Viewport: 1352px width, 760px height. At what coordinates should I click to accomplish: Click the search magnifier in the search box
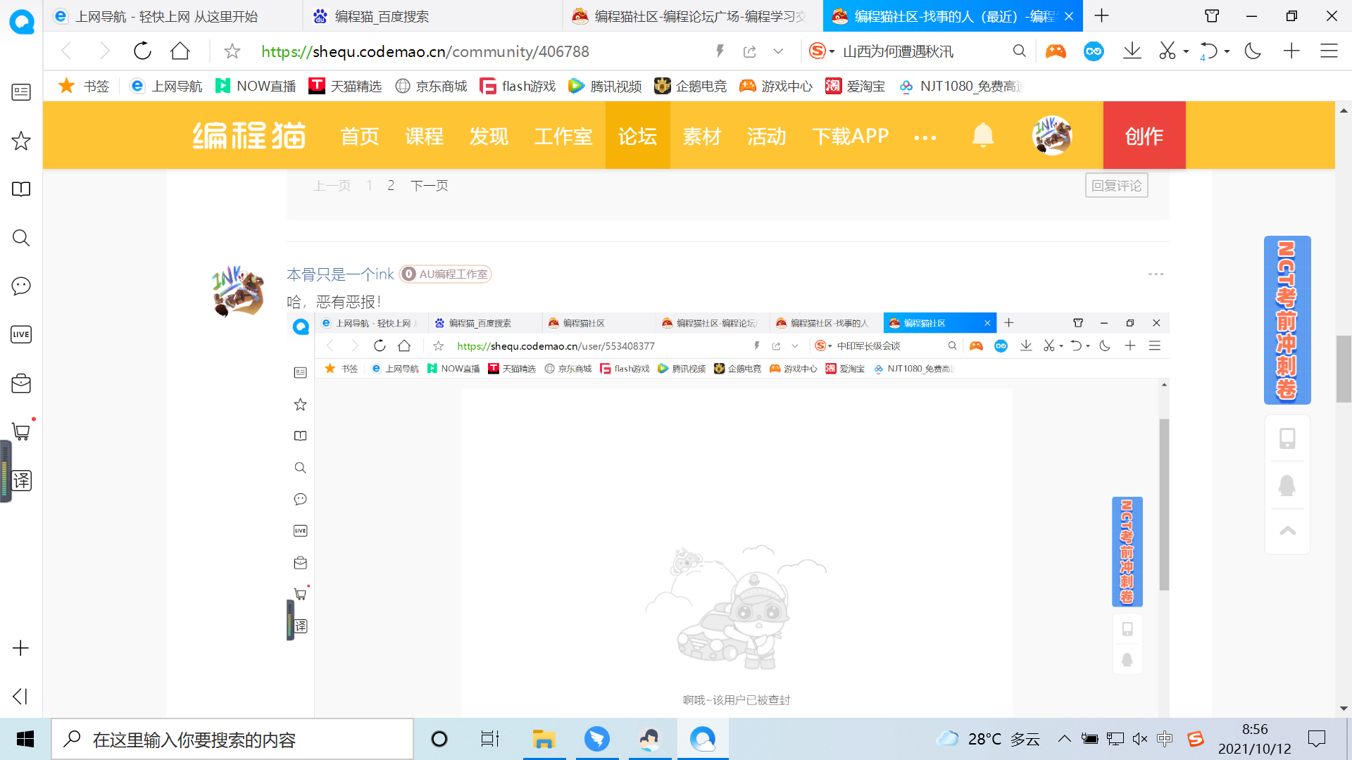1019,51
